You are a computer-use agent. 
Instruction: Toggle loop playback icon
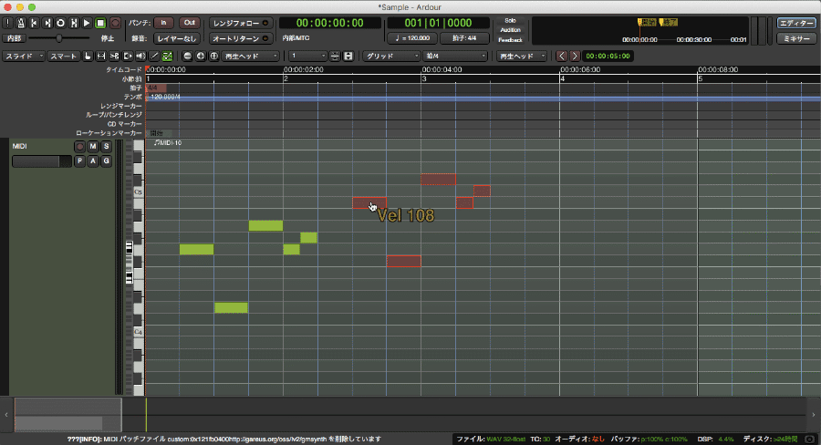point(60,22)
